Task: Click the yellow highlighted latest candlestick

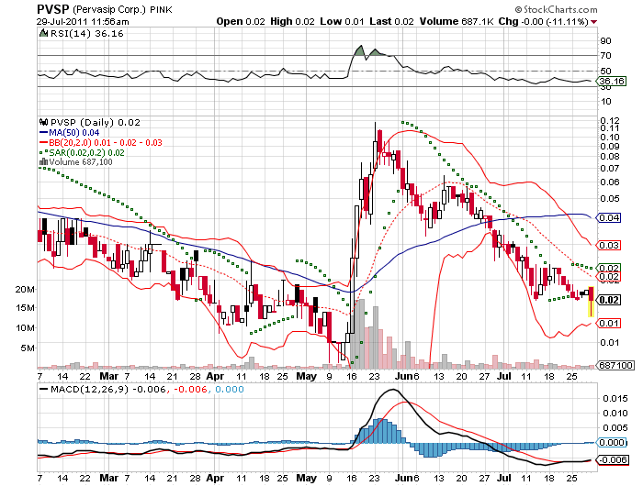Action: click(x=591, y=302)
